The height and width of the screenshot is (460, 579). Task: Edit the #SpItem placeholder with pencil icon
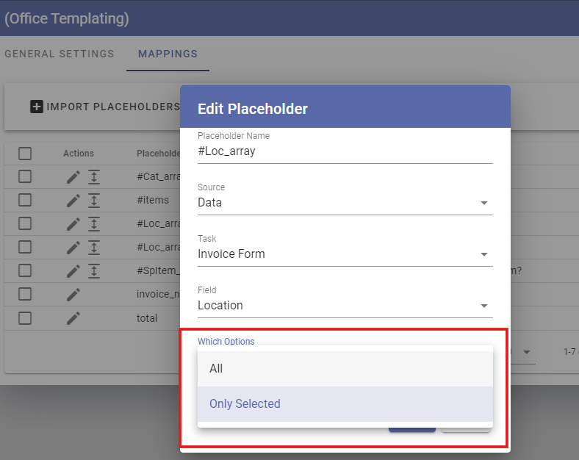[x=73, y=271]
